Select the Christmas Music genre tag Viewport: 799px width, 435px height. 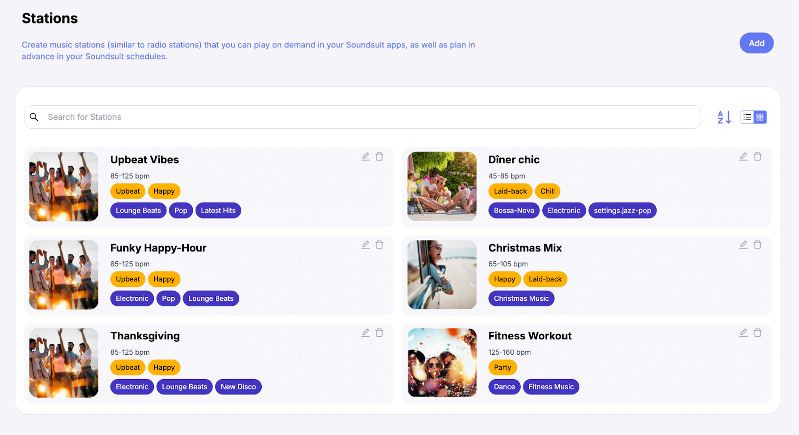pos(521,299)
